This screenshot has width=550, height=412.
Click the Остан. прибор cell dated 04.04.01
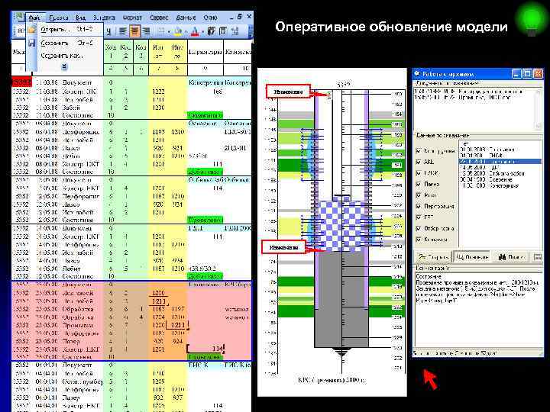(82, 381)
